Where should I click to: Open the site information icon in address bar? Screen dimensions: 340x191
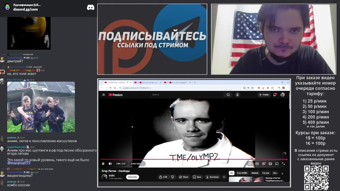120,88
